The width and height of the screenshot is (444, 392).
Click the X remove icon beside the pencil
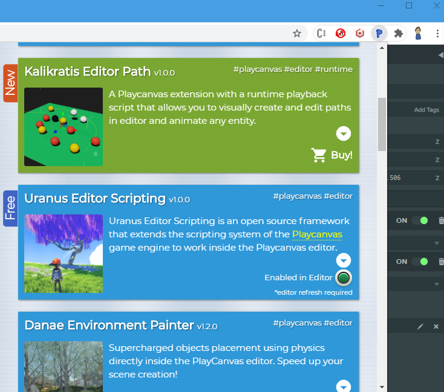[436, 326]
